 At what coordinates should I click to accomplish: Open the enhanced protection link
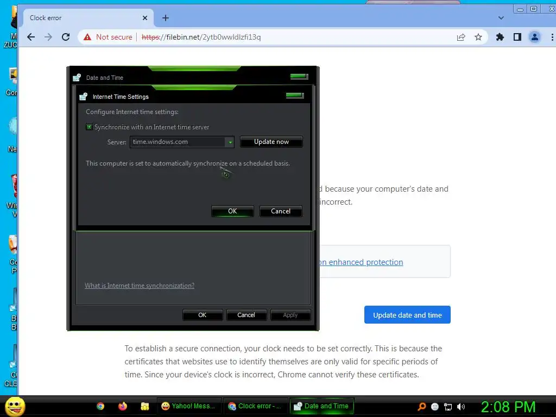click(x=361, y=262)
